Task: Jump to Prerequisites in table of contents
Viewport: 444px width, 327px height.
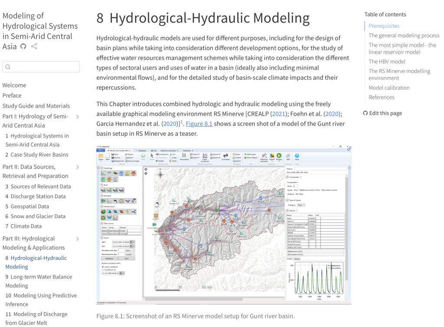Action: click(384, 26)
